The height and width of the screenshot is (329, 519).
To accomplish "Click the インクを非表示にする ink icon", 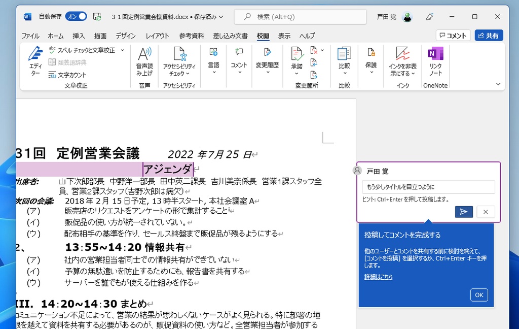I will [402, 54].
